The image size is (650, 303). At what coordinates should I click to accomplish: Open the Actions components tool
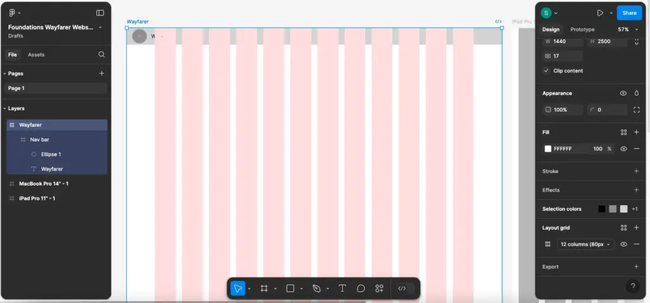(x=380, y=288)
